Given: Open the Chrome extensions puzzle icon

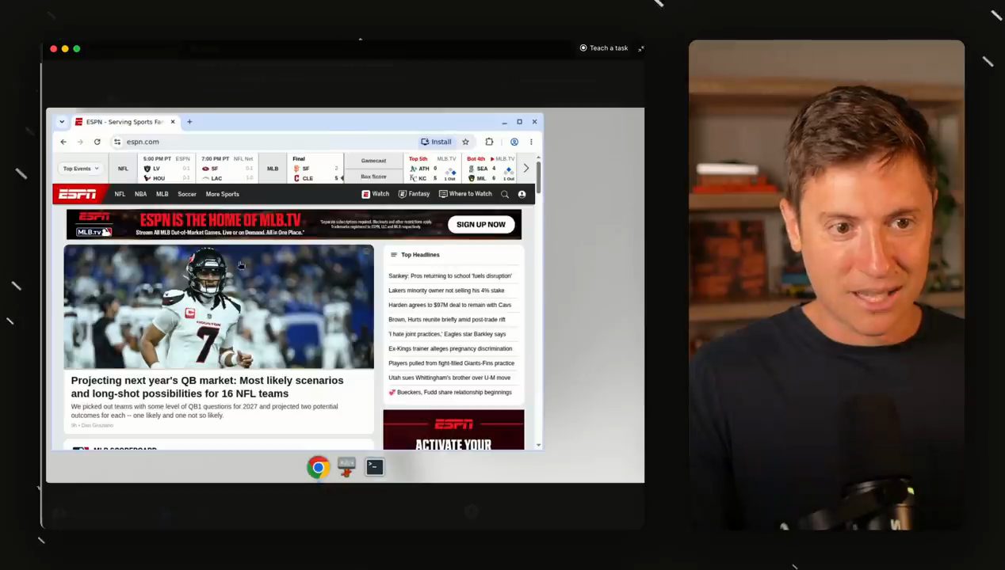Looking at the screenshot, I should pos(489,142).
